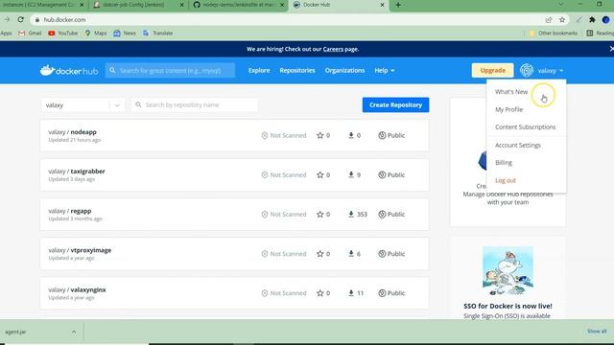Open the YouTube bookmark
Screen dimensions: 614x345
point(62,34)
